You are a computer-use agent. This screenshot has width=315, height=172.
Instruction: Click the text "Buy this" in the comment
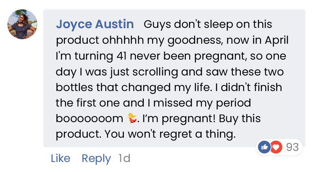click(x=240, y=119)
